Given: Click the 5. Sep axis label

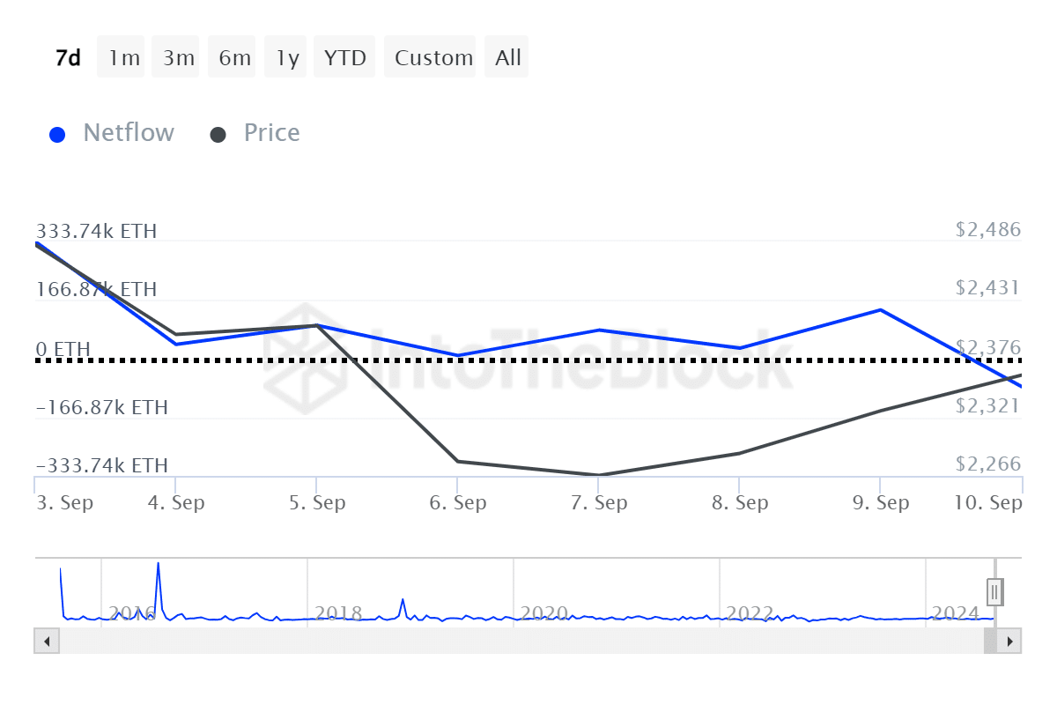Looking at the screenshot, I should pos(316,503).
